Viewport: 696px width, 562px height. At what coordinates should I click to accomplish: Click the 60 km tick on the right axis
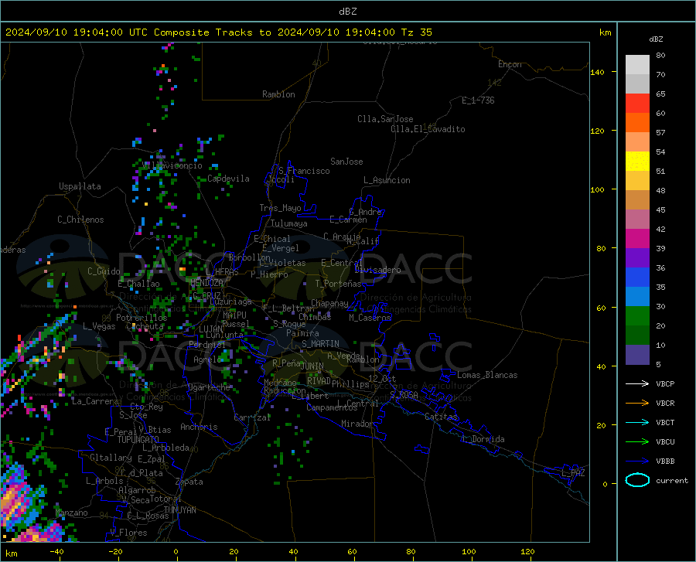click(x=601, y=308)
